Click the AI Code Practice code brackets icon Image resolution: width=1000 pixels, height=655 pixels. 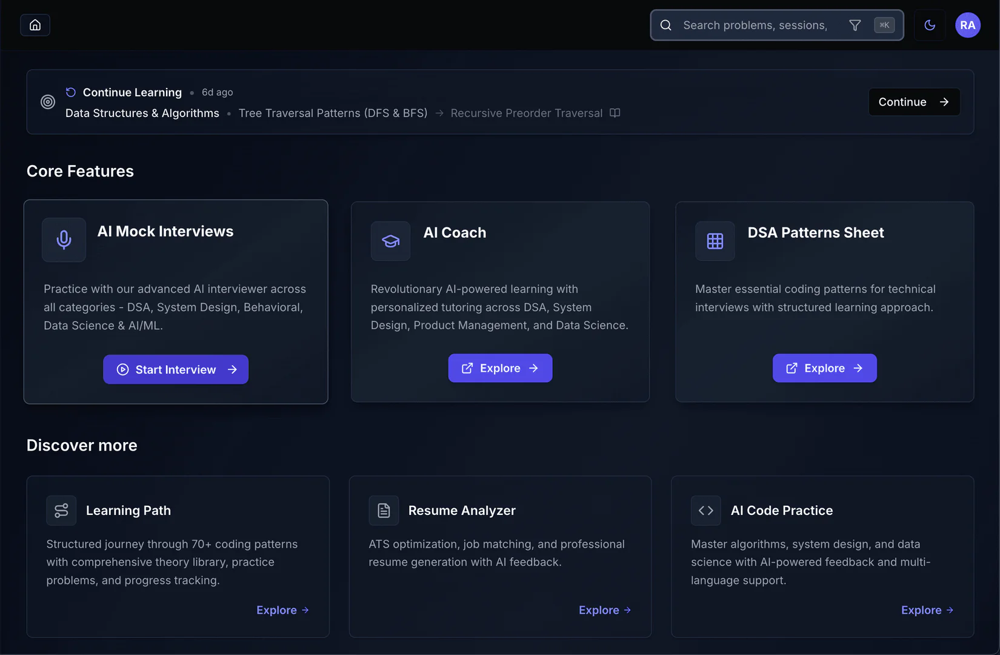(705, 511)
